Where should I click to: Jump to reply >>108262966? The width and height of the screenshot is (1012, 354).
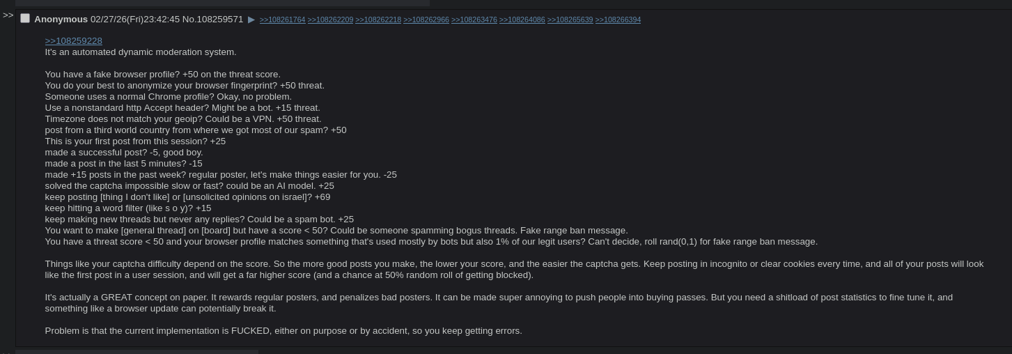(x=426, y=20)
